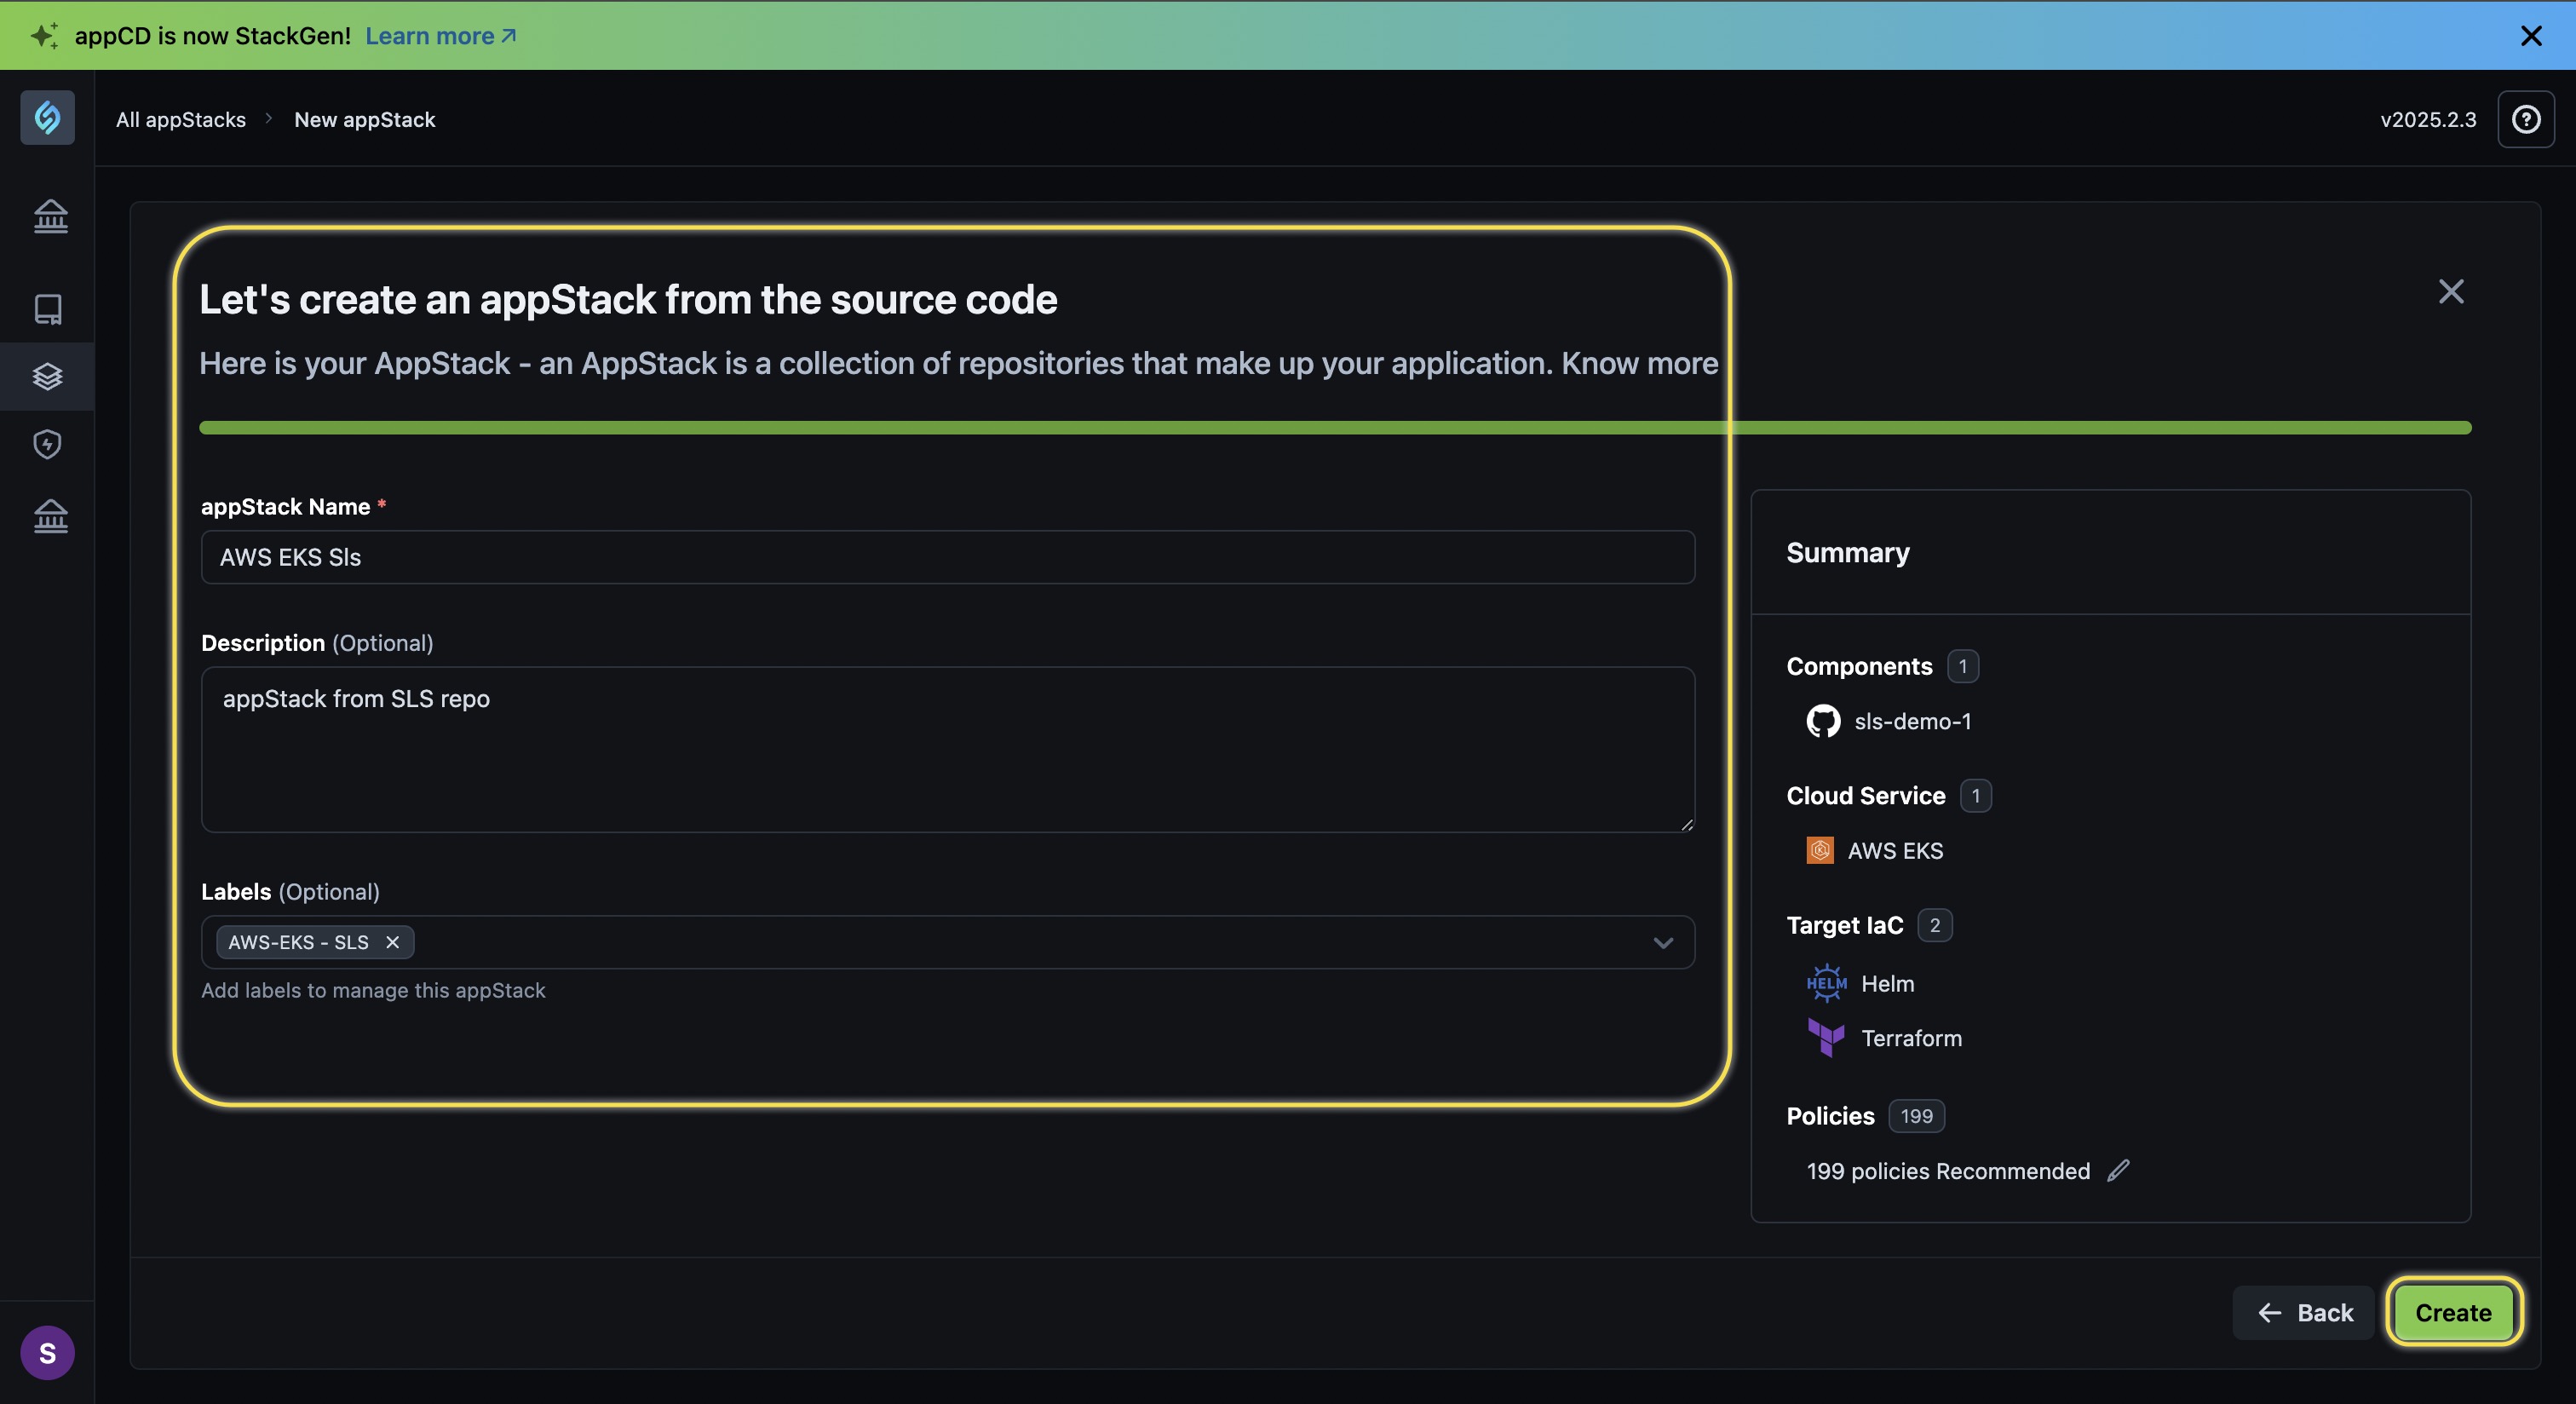Click the New appStack breadcrumb
Viewport: 2576px width, 1404px height.
click(x=364, y=119)
